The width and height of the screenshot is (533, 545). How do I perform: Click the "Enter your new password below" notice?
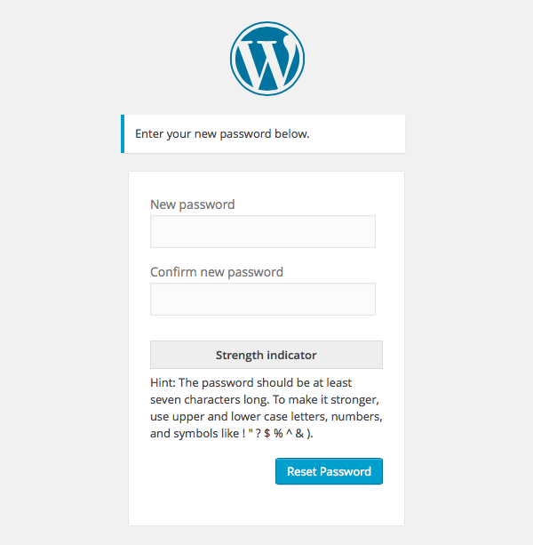[x=222, y=134]
